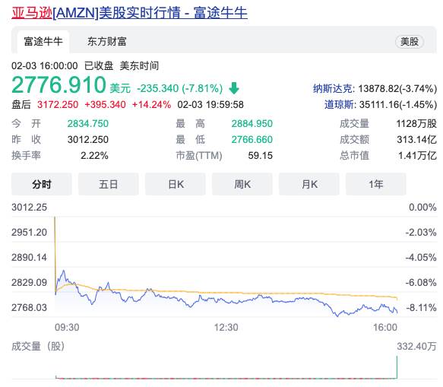Click the current price 2776.910
This screenshot has width=443, height=387.
(x=59, y=85)
